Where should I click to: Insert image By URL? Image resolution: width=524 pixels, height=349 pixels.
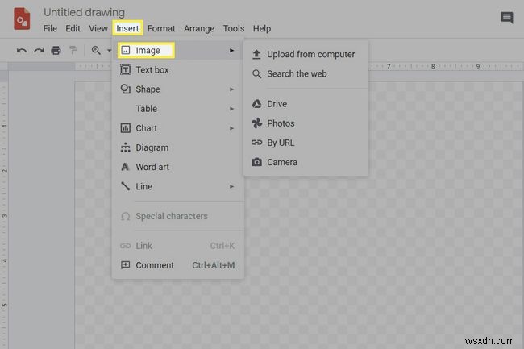click(x=281, y=143)
